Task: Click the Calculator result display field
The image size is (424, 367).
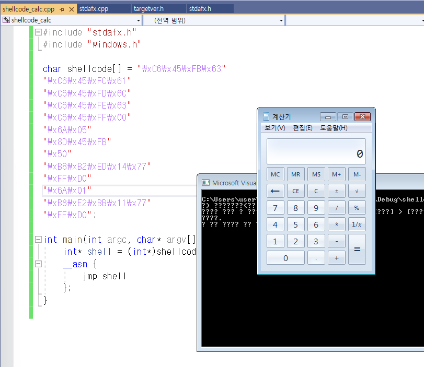Action: pyautogui.click(x=316, y=151)
